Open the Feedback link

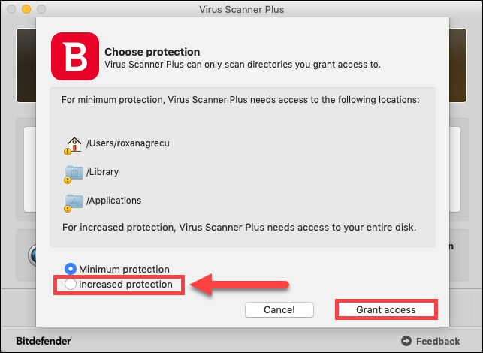coord(438,341)
